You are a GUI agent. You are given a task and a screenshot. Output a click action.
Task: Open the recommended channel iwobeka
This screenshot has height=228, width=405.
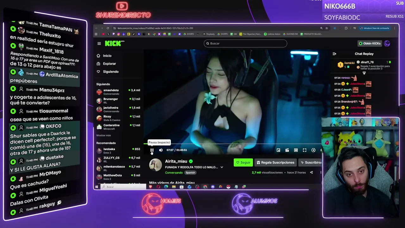(118, 151)
